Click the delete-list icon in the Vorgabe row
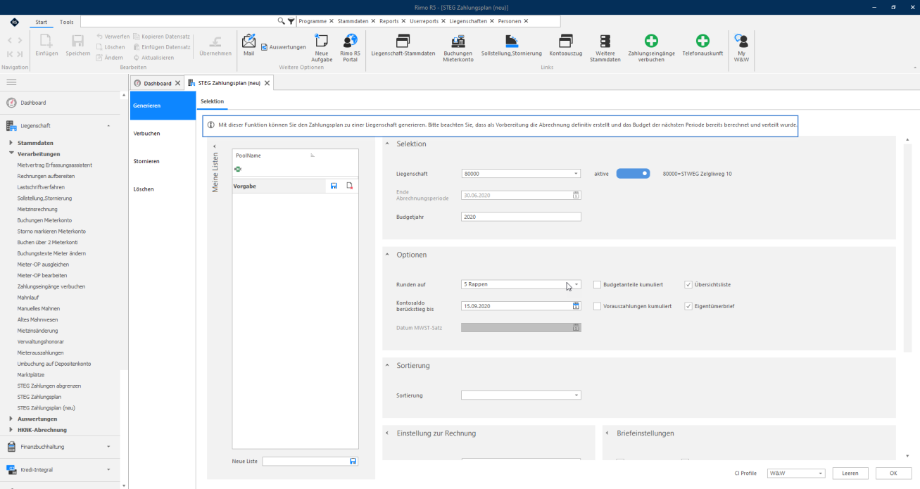Screen dimensions: 920x489 pos(350,186)
